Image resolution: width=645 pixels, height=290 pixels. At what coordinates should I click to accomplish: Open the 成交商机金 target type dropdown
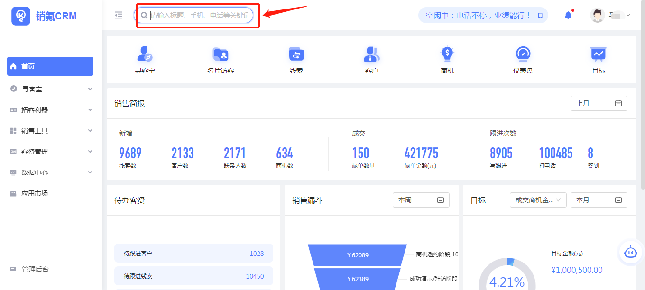coord(538,200)
